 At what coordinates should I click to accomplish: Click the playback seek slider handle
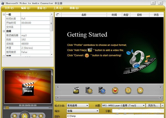coord(7,108)
